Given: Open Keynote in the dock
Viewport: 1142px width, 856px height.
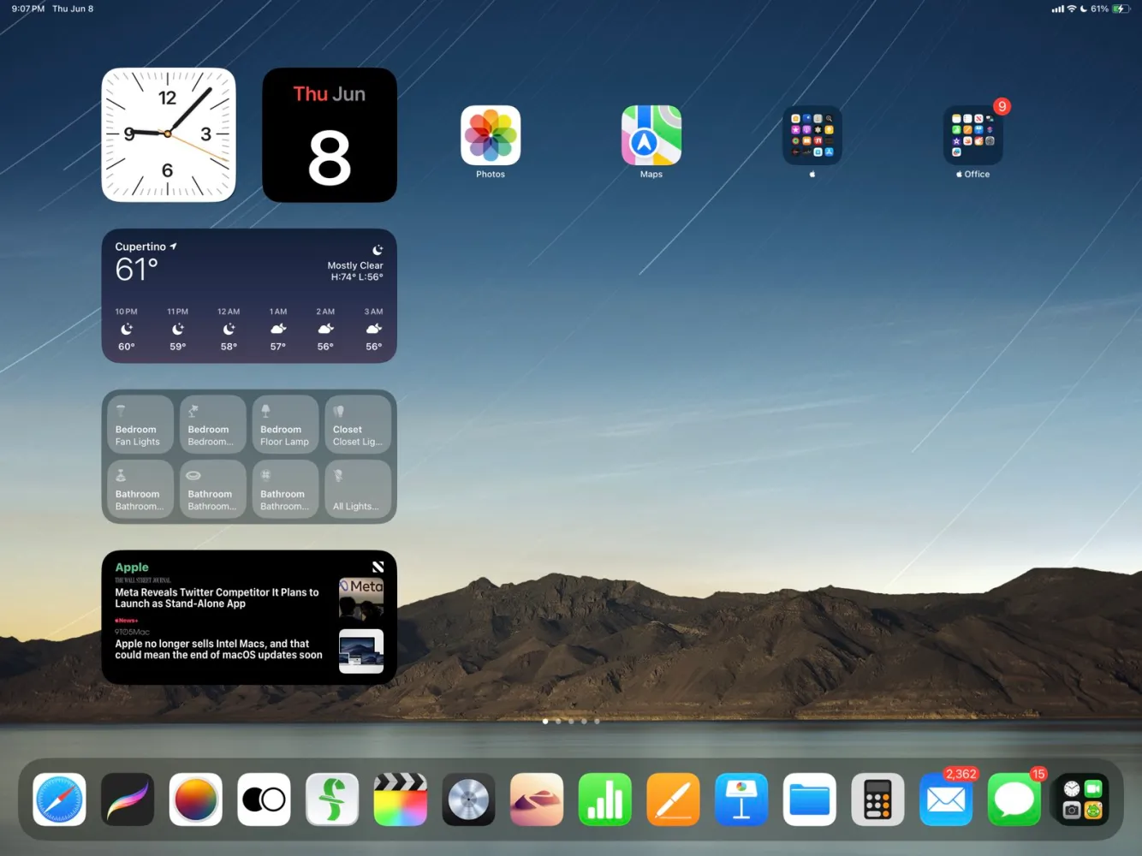Looking at the screenshot, I should [x=741, y=800].
